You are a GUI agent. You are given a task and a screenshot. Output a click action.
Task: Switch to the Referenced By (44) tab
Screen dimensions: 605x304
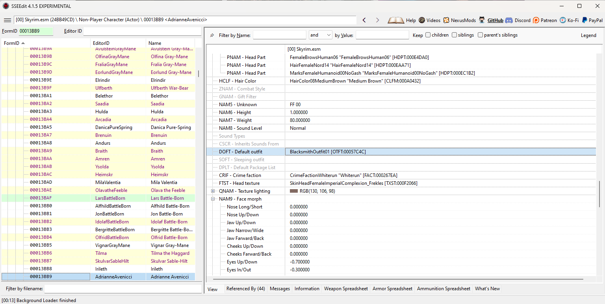click(x=245, y=289)
